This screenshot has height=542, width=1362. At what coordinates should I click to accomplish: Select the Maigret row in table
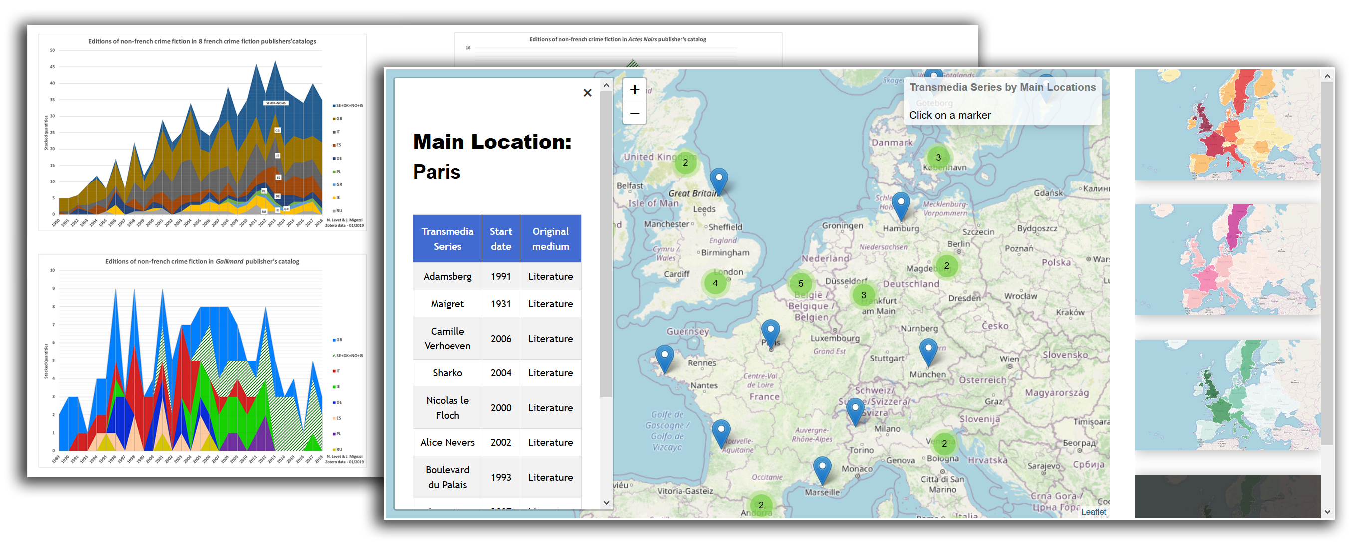click(447, 304)
